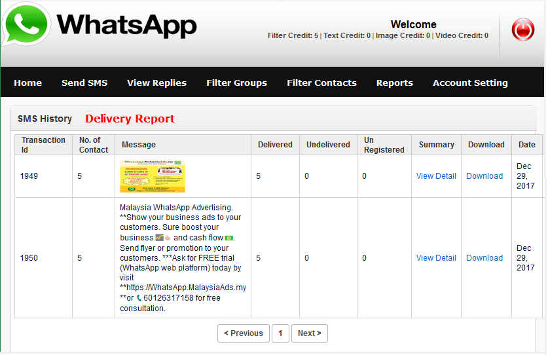Download report for transaction 1950
548x355 pixels.
[484, 258]
